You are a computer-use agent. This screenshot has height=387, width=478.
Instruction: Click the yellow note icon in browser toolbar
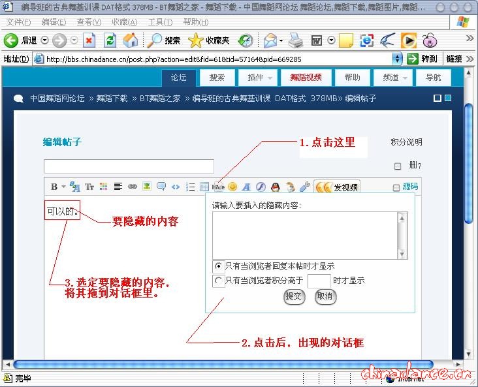[x=345, y=40]
